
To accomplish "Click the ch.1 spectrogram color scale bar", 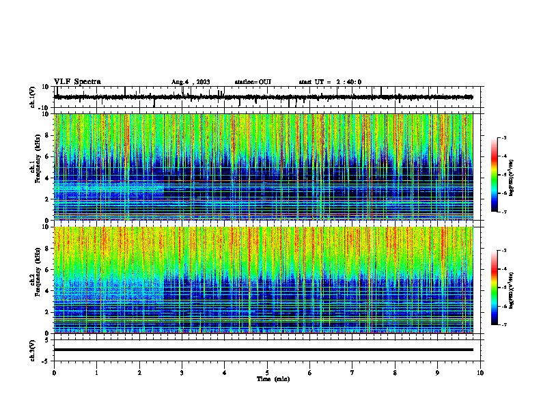I will (495, 175).
